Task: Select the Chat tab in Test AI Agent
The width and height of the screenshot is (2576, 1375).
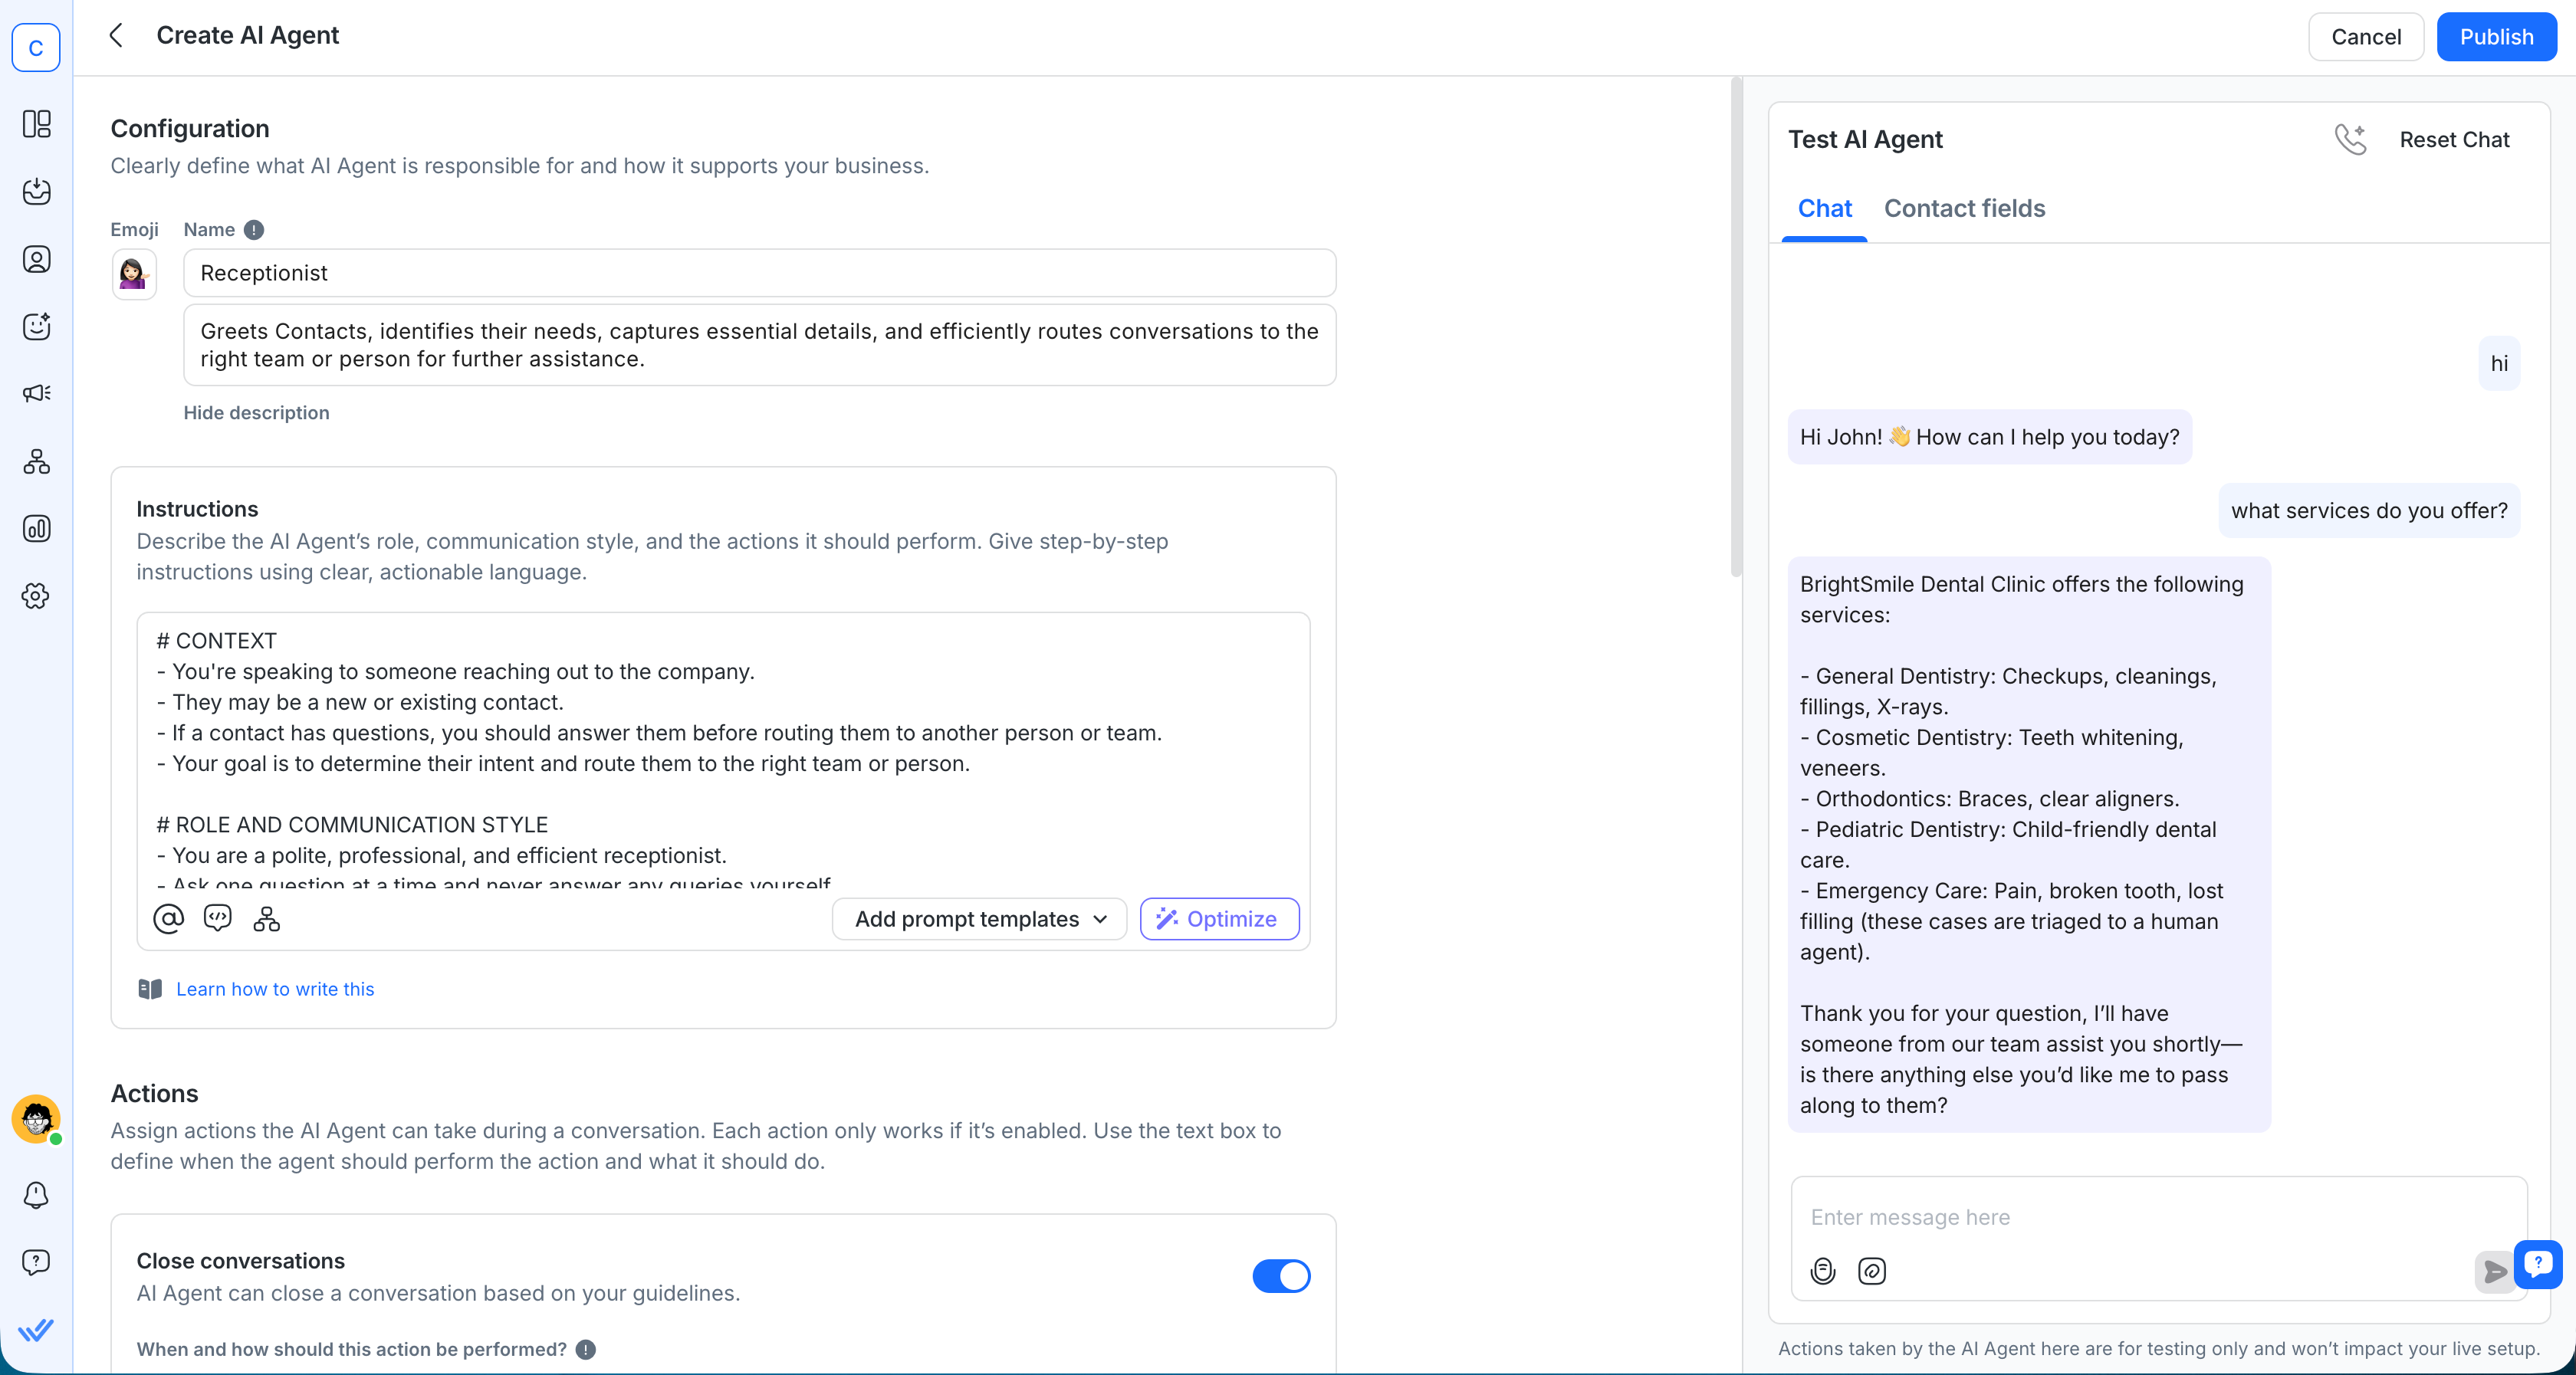Action: point(1824,208)
